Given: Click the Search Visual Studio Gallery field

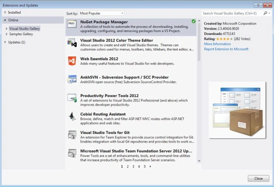Looking at the screenshot, I should pos(232,13).
